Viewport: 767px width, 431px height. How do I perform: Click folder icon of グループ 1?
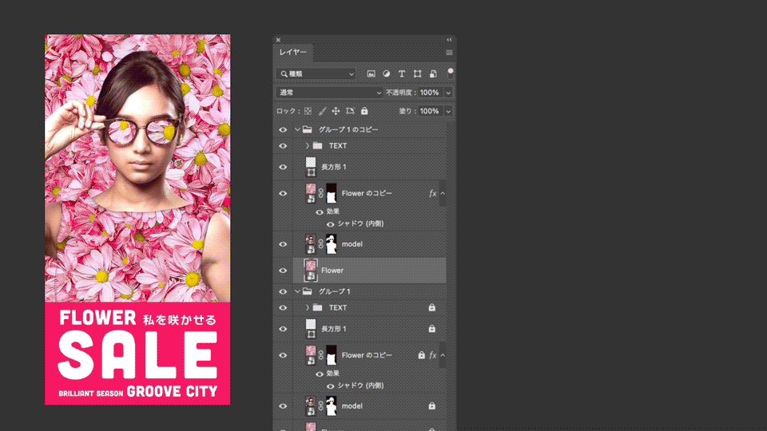(307, 292)
